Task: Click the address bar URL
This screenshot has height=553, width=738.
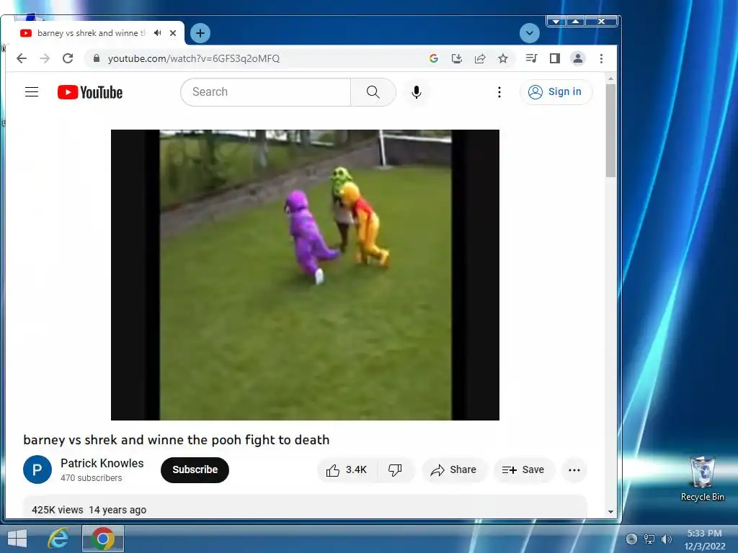Action: (193, 58)
